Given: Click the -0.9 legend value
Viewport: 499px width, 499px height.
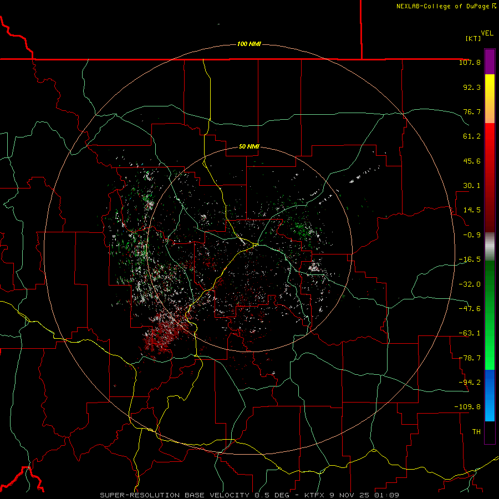Looking at the screenshot, I should tap(472, 235).
